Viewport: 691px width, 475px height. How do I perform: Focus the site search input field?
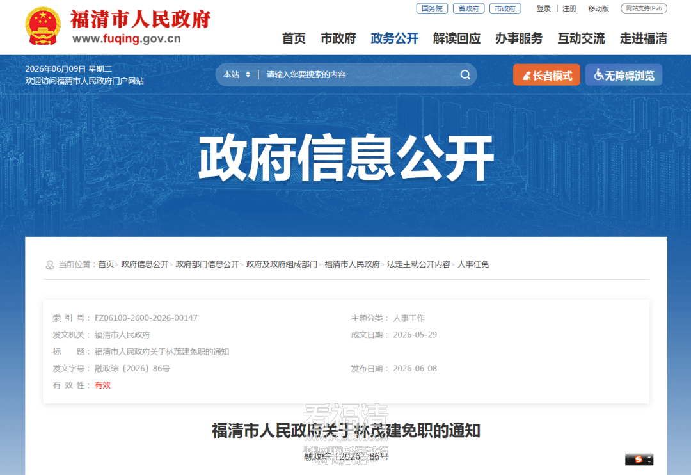359,74
